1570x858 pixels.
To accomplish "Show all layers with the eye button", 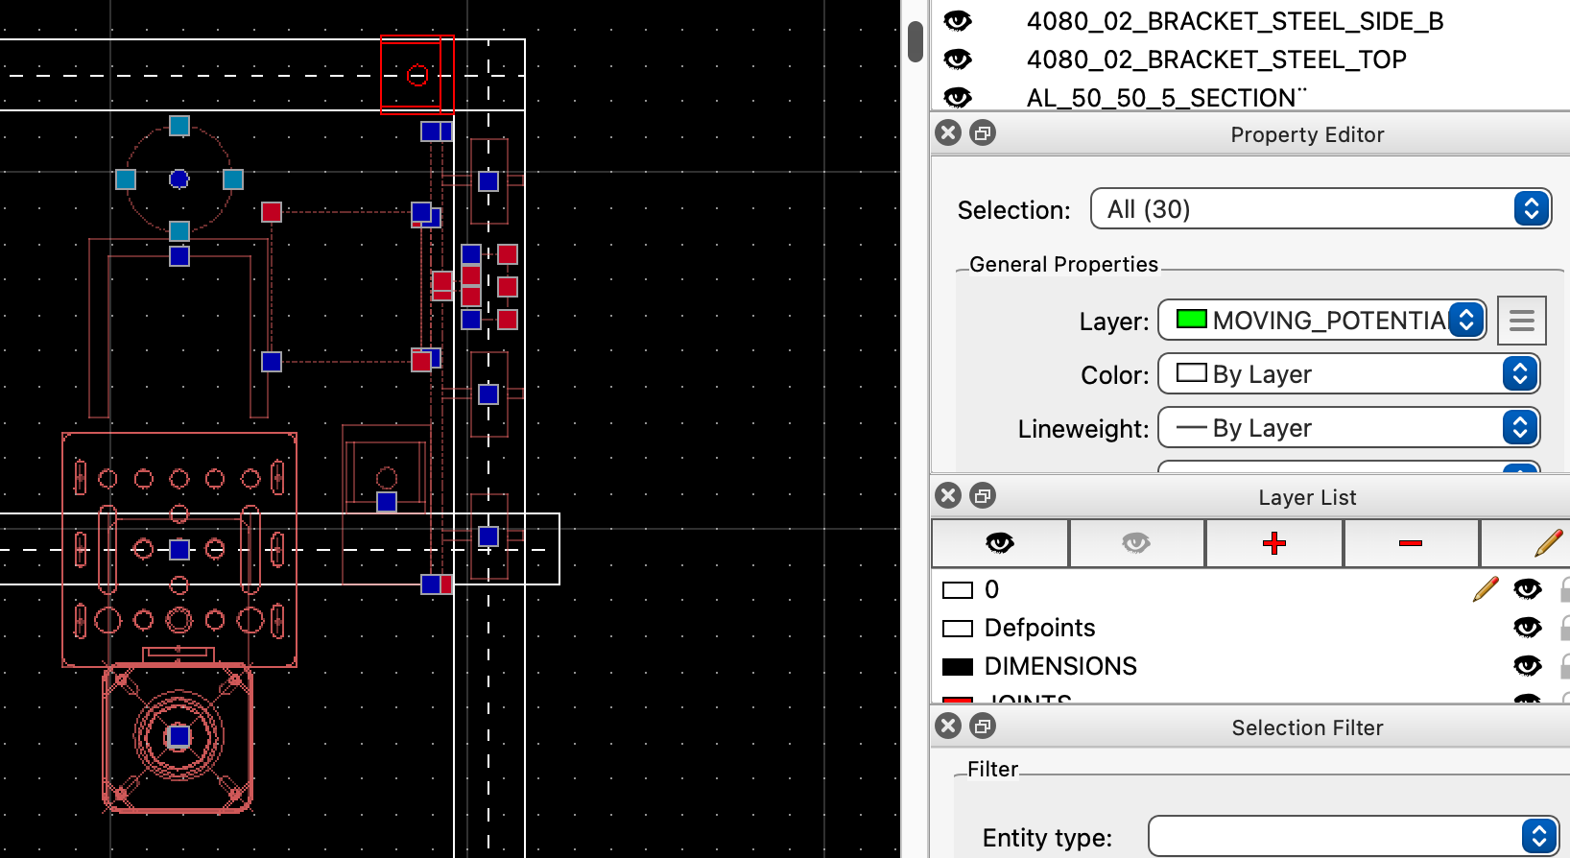I will click(999, 543).
